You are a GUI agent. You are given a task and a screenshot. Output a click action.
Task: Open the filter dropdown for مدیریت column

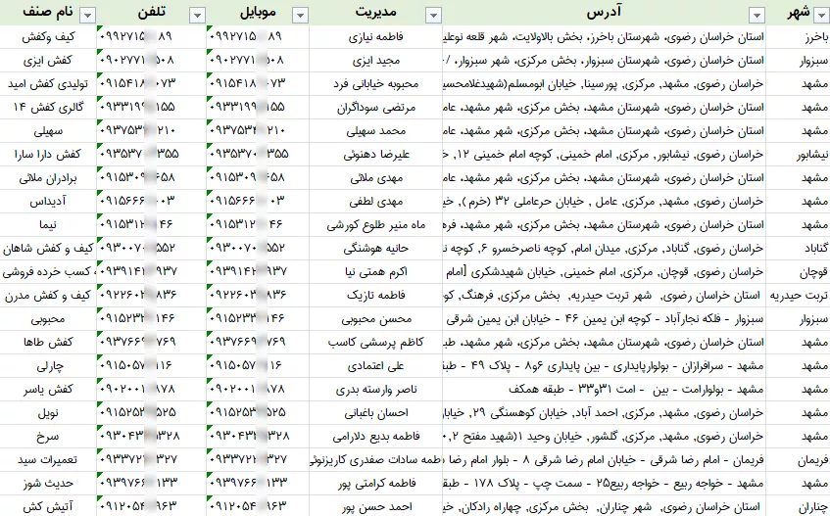(433, 16)
